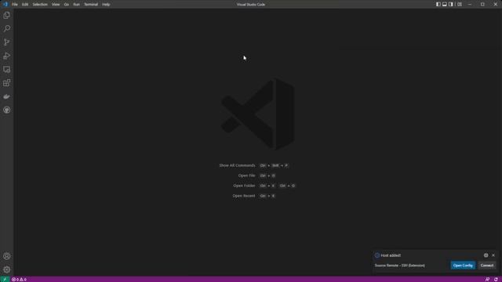Minimize the VS Code window
This screenshot has height=282, width=502.
pos(470,5)
